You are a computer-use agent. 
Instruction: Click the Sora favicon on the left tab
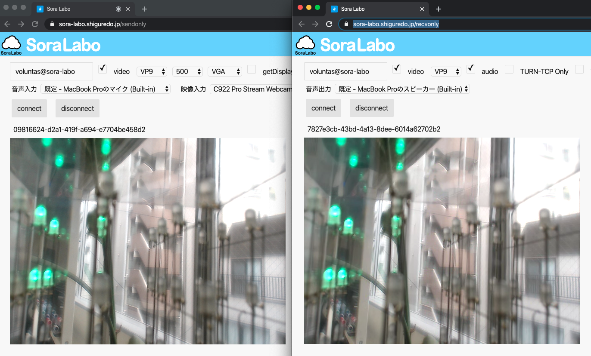pyautogui.click(x=40, y=9)
